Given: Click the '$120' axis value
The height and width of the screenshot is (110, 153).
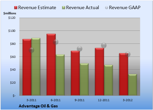Looking at the screenshot, I should 12,18.
